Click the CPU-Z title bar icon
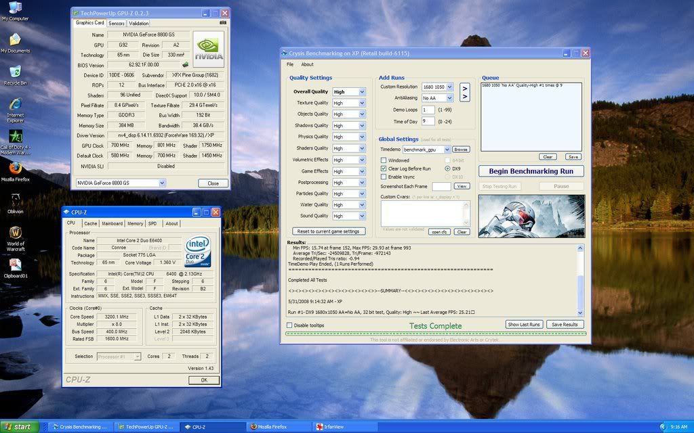This screenshot has width=694, height=433. point(66,212)
